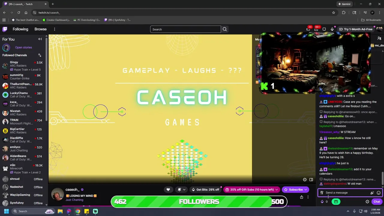This screenshot has width=384, height=216.
Task: Click Try 1-Month Ad-Free button
Action: 356,29
